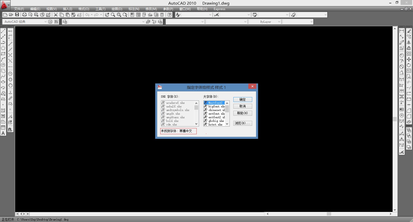Viewport: 413px width, 222px height.
Task: Click the Layer Previous icon
Action: 154,22
